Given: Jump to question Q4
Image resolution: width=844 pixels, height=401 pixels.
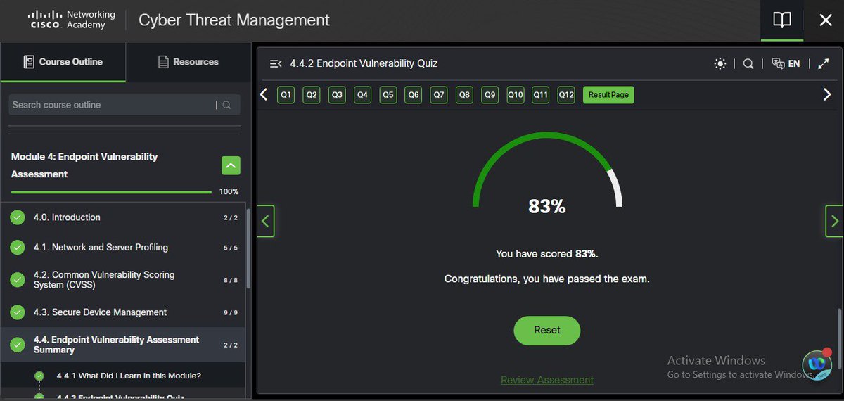Looking at the screenshot, I should tap(362, 95).
